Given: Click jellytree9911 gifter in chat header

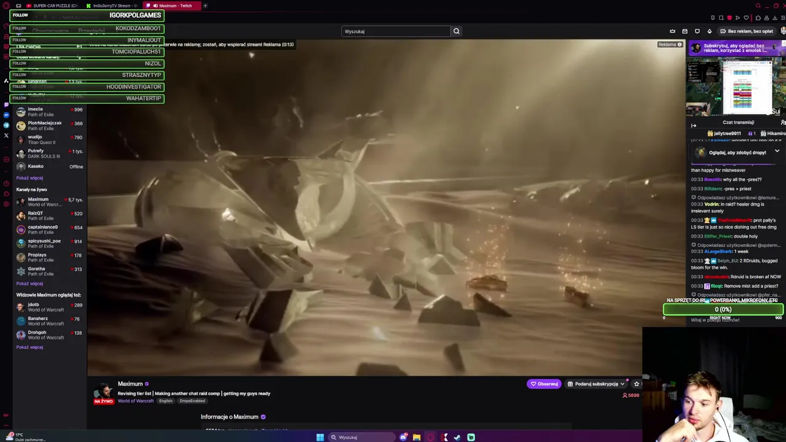Looking at the screenshot, I should (725, 133).
